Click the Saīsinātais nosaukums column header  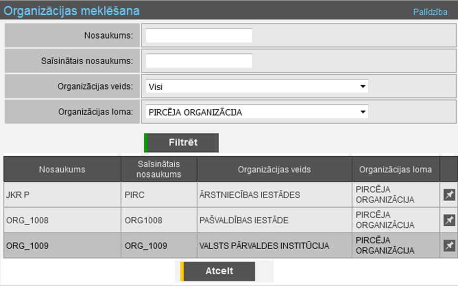coord(159,169)
